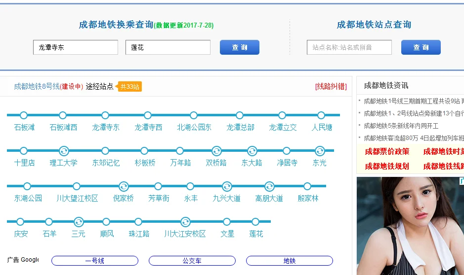Viewport: 464px width, 275px height.
Task: Click the 东光 transfer station icon
Action: tap(320, 151)
